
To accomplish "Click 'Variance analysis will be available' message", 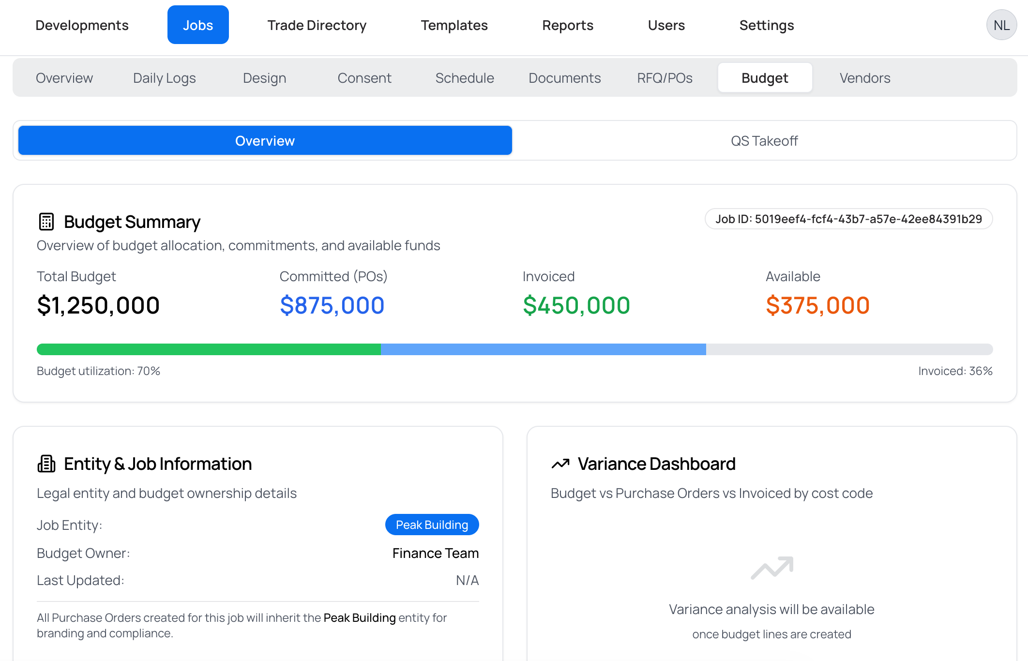I will coord(771,609).
